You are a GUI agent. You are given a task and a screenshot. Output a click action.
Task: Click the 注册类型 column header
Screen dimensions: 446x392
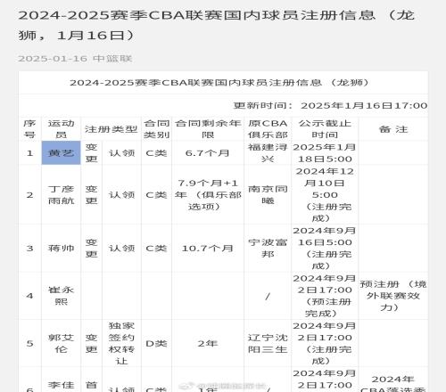click(111, 129)
